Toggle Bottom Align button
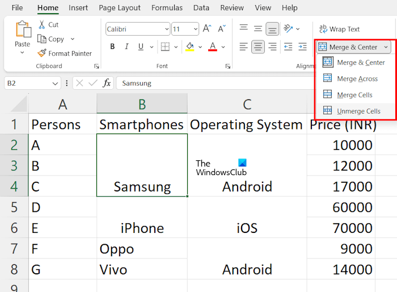 (272, 29)
